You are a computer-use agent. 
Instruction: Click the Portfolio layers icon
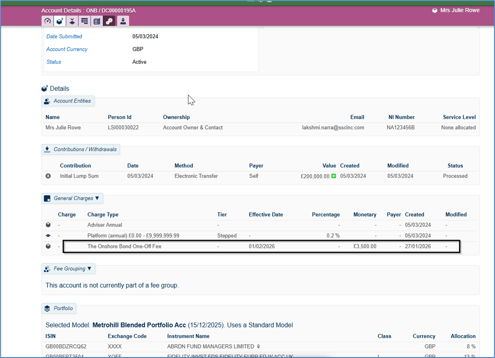(x=47, y=308)
